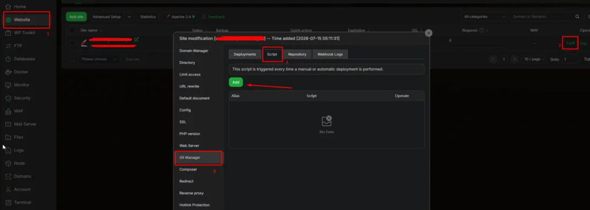Open the Home sidebar icon
Viewport: 590px width, 210px height.
(x=8, y=7)
